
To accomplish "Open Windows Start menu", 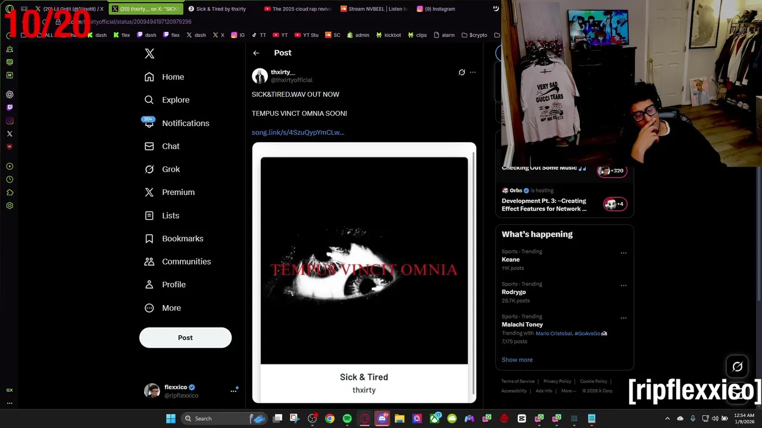I will coord(171,418).
